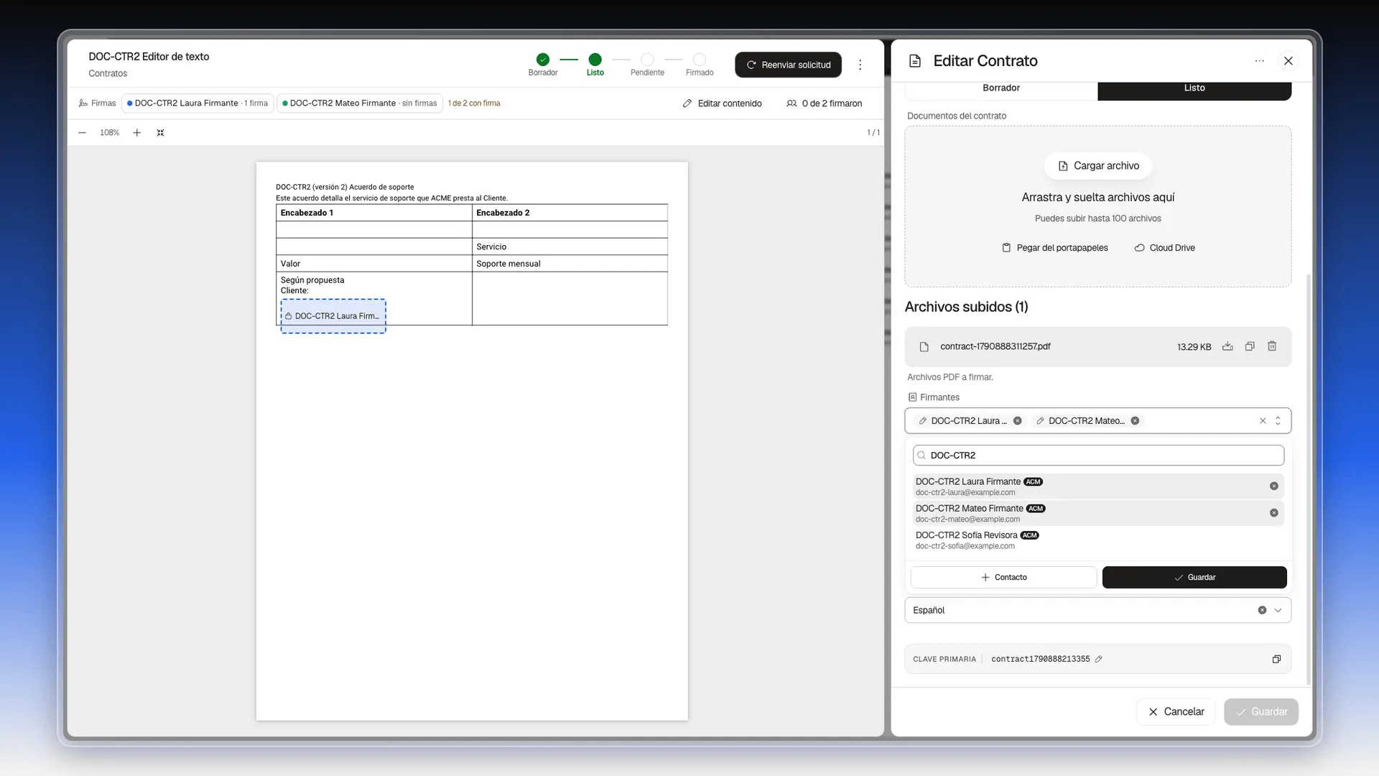This screenshot has height=776, width=1379.
Task: Click the Contratos breadcrumb link
Action: pyautogui.click(x=108, y=74)
